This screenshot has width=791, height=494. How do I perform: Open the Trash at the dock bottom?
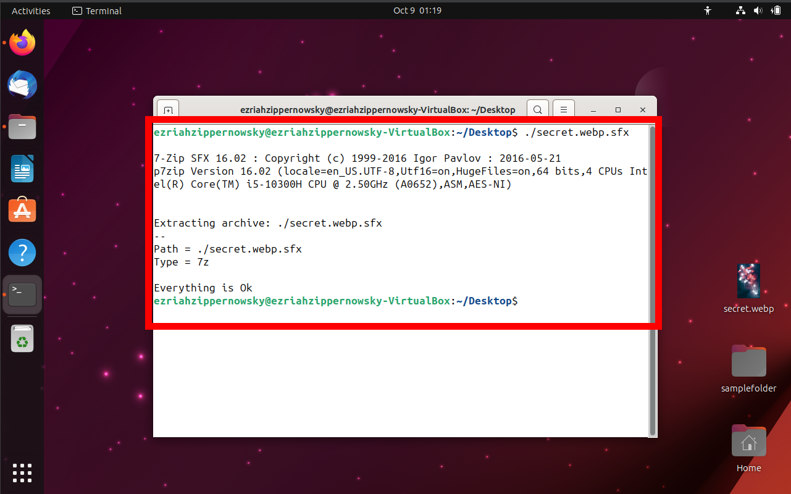[22, 338]
